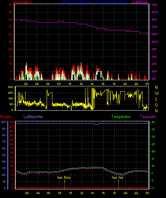Click the "1015" pressure axis value

pyautogui.click(x=155, y=20)
